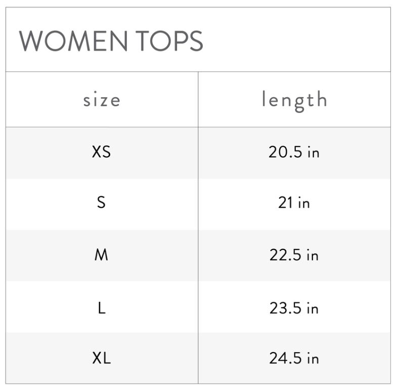Image resolution: width=397 pixels, height=385 pixels.
Task: Select the XL size cell
Action: coord(102,359)
